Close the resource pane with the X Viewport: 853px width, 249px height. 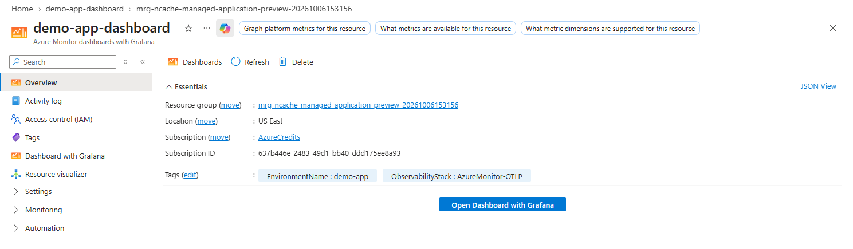833,28
